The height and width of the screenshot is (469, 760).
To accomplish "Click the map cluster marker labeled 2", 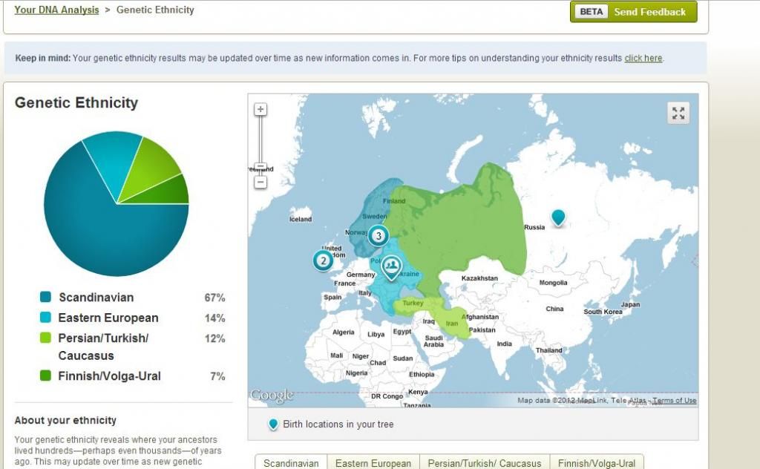I will (322, 260).
